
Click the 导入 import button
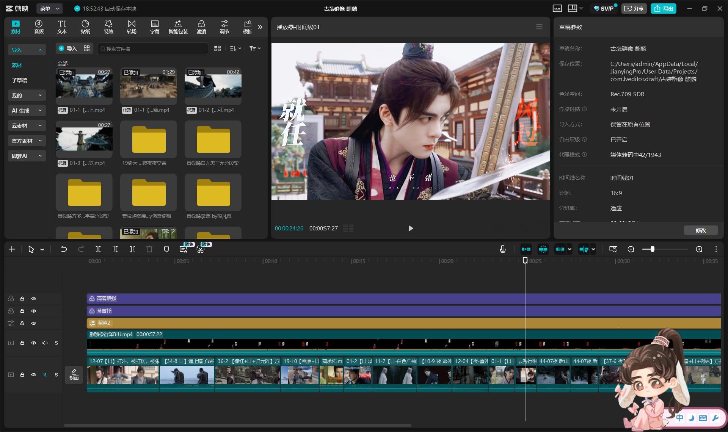[67, 48]
